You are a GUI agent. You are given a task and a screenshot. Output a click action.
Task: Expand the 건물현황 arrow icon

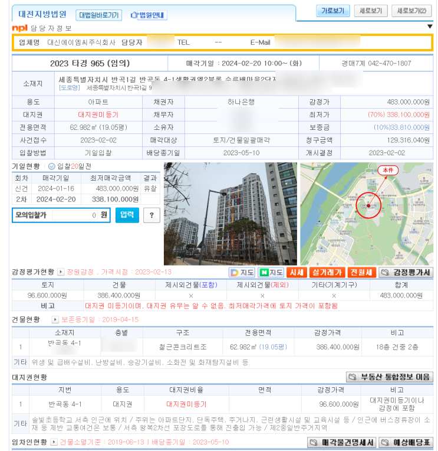(x=55, y=319)
